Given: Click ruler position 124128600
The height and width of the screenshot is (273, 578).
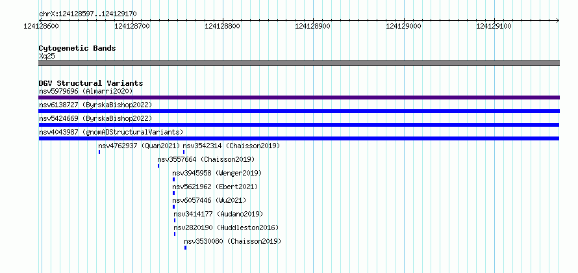Looking at the screenshot, I should pyautogui.click(x=41, y=26).
